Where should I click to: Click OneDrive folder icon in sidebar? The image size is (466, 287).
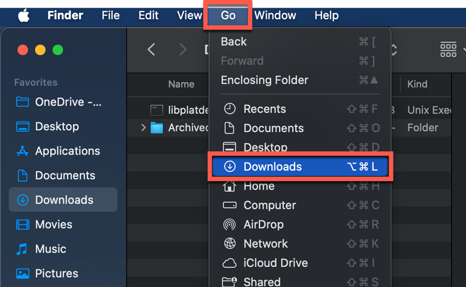click(x=22, y=102)
